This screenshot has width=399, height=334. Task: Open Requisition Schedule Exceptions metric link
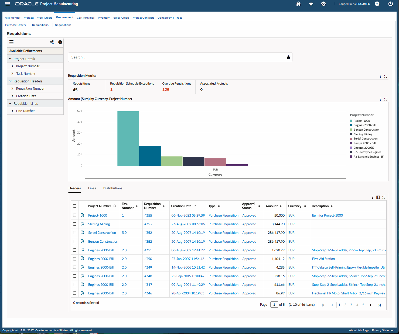[x=132, y=83]
